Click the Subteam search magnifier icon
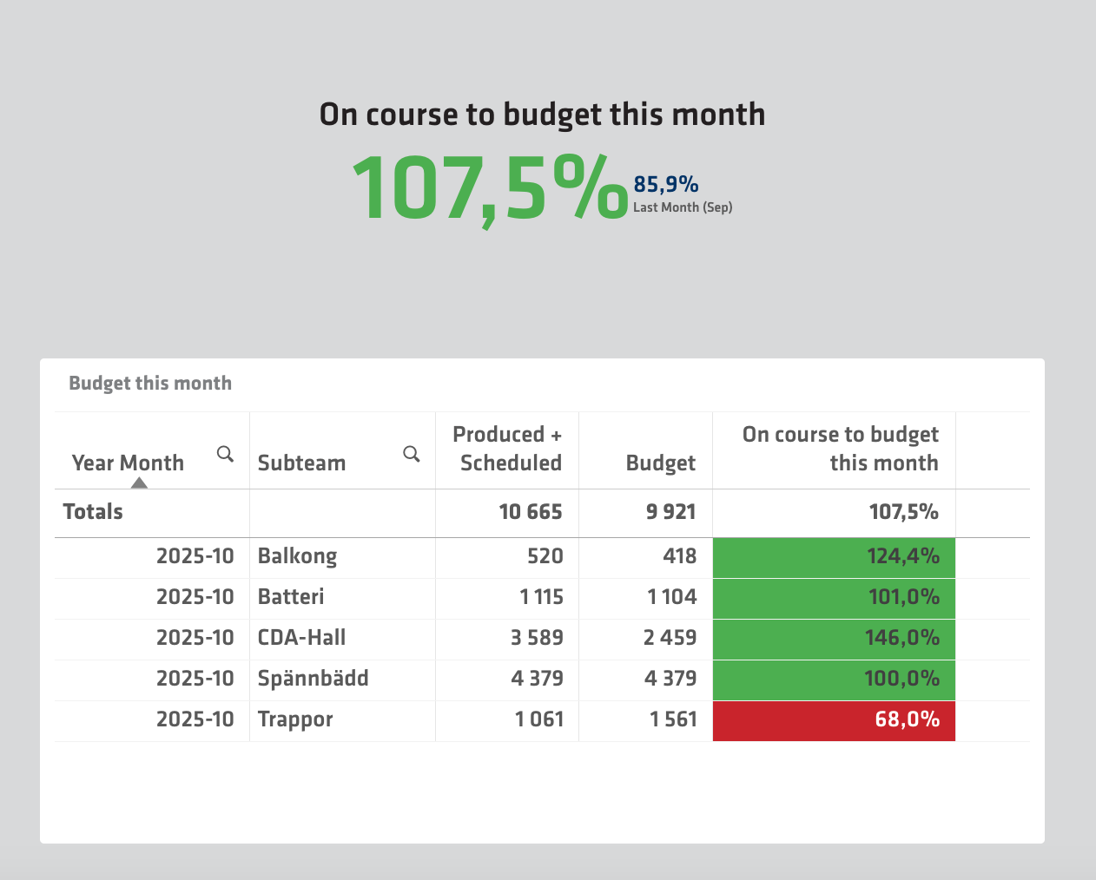Screen dimensions: 1096x880 pos(412,454)
